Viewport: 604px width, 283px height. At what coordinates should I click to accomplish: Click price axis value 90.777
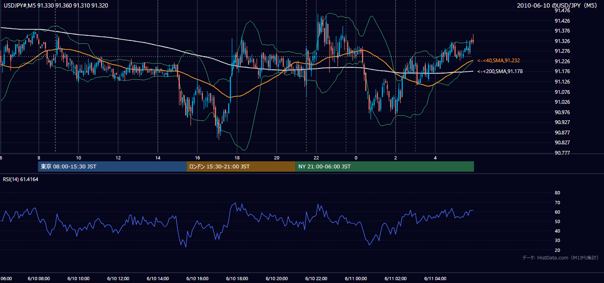[562, 153]
